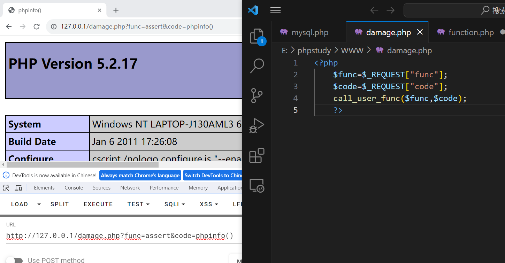
Task: Open the DevTools Performance tab
Action: tap(164, 188)
